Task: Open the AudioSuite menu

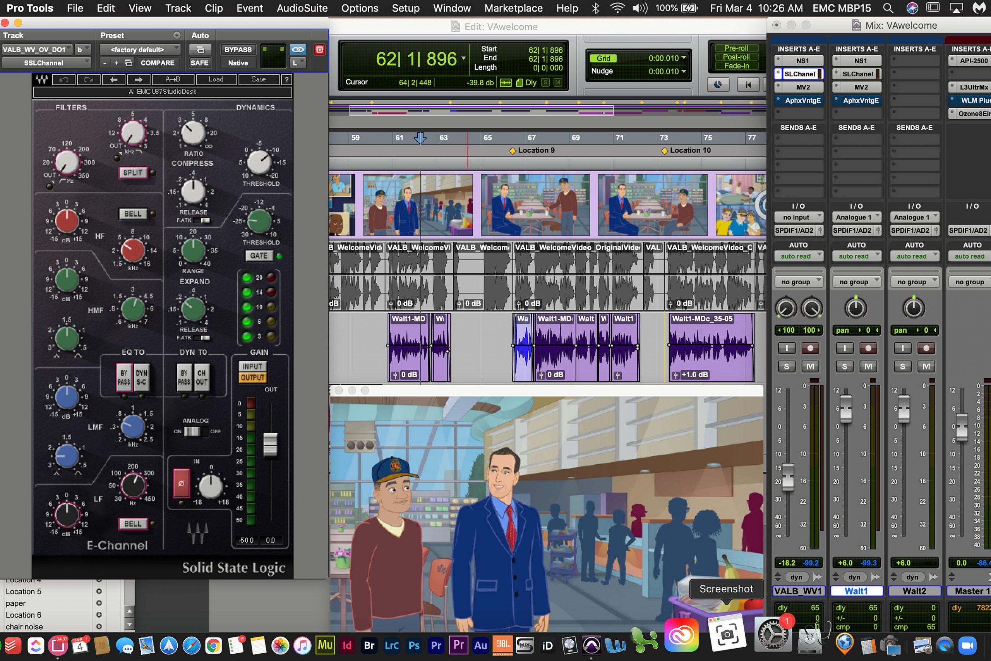Action: [302, 8]
